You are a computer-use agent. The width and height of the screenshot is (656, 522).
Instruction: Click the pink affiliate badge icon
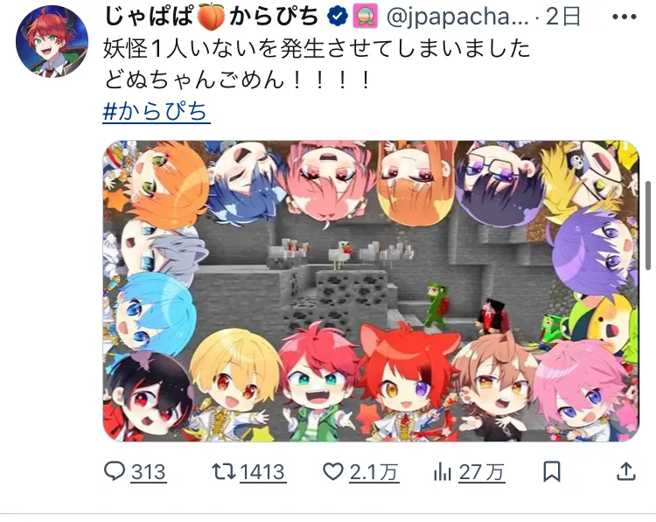pyautogui.click(x=366, y=17)
